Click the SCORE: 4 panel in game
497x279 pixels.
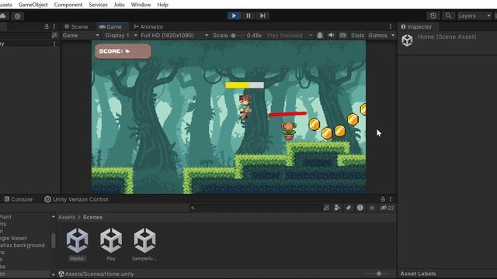(123, 51)
